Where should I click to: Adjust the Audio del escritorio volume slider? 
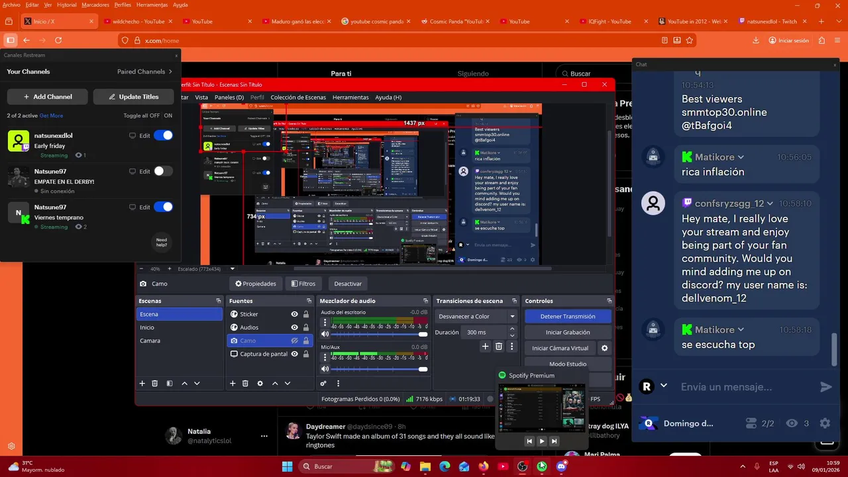point(380,335)
